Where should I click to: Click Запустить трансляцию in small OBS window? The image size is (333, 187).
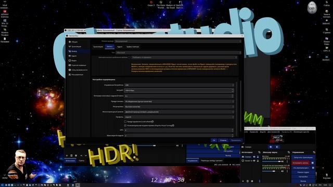pos(303,157)
